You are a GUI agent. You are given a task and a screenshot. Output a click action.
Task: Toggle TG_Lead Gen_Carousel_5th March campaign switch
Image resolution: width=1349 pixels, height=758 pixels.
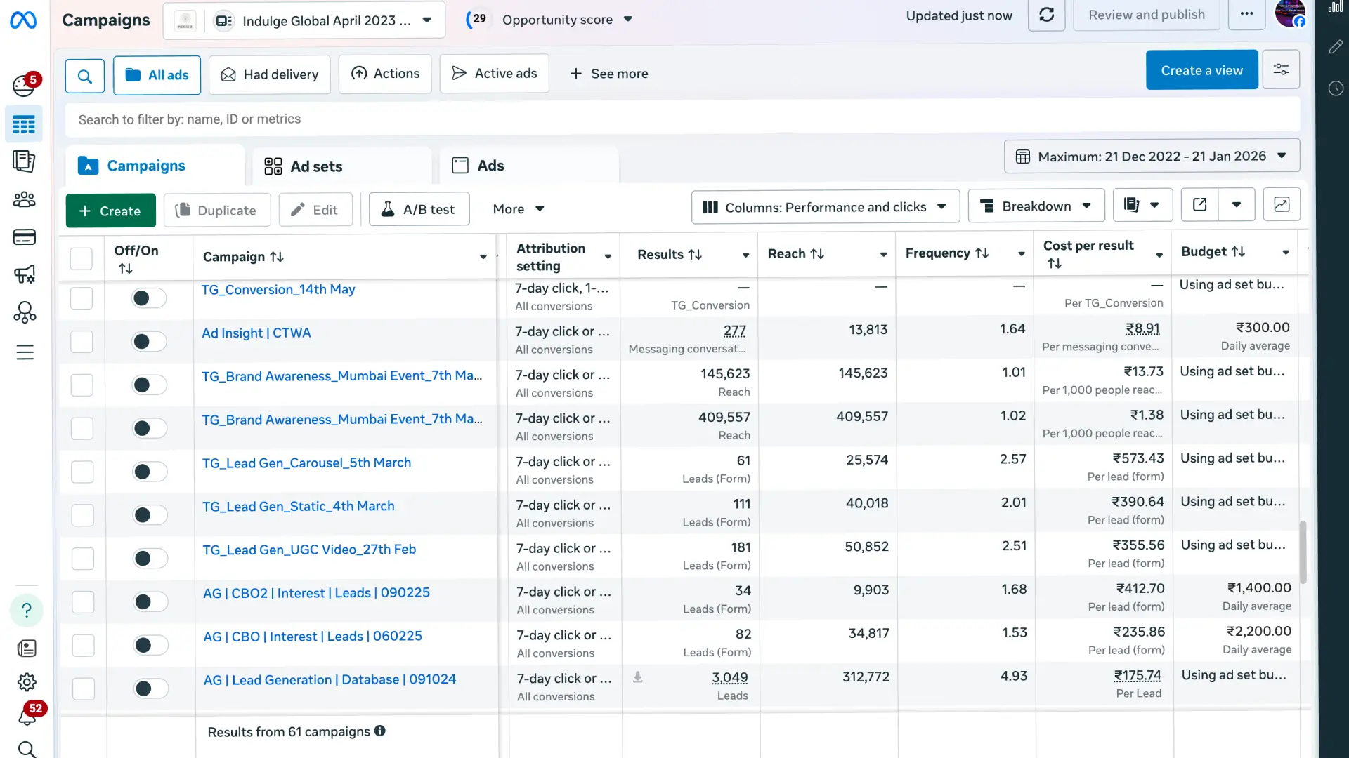click(149, 472)
